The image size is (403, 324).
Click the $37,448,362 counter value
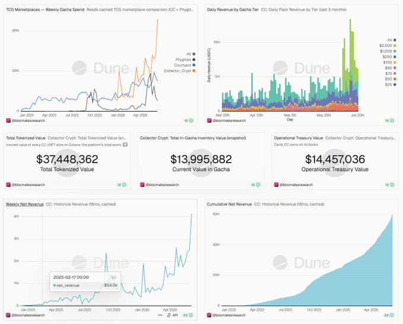(x=67, y=159)
